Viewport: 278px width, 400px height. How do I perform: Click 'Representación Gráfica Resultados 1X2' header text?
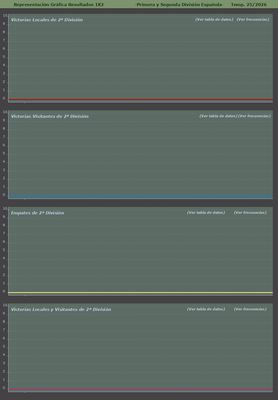pos(59,4)
